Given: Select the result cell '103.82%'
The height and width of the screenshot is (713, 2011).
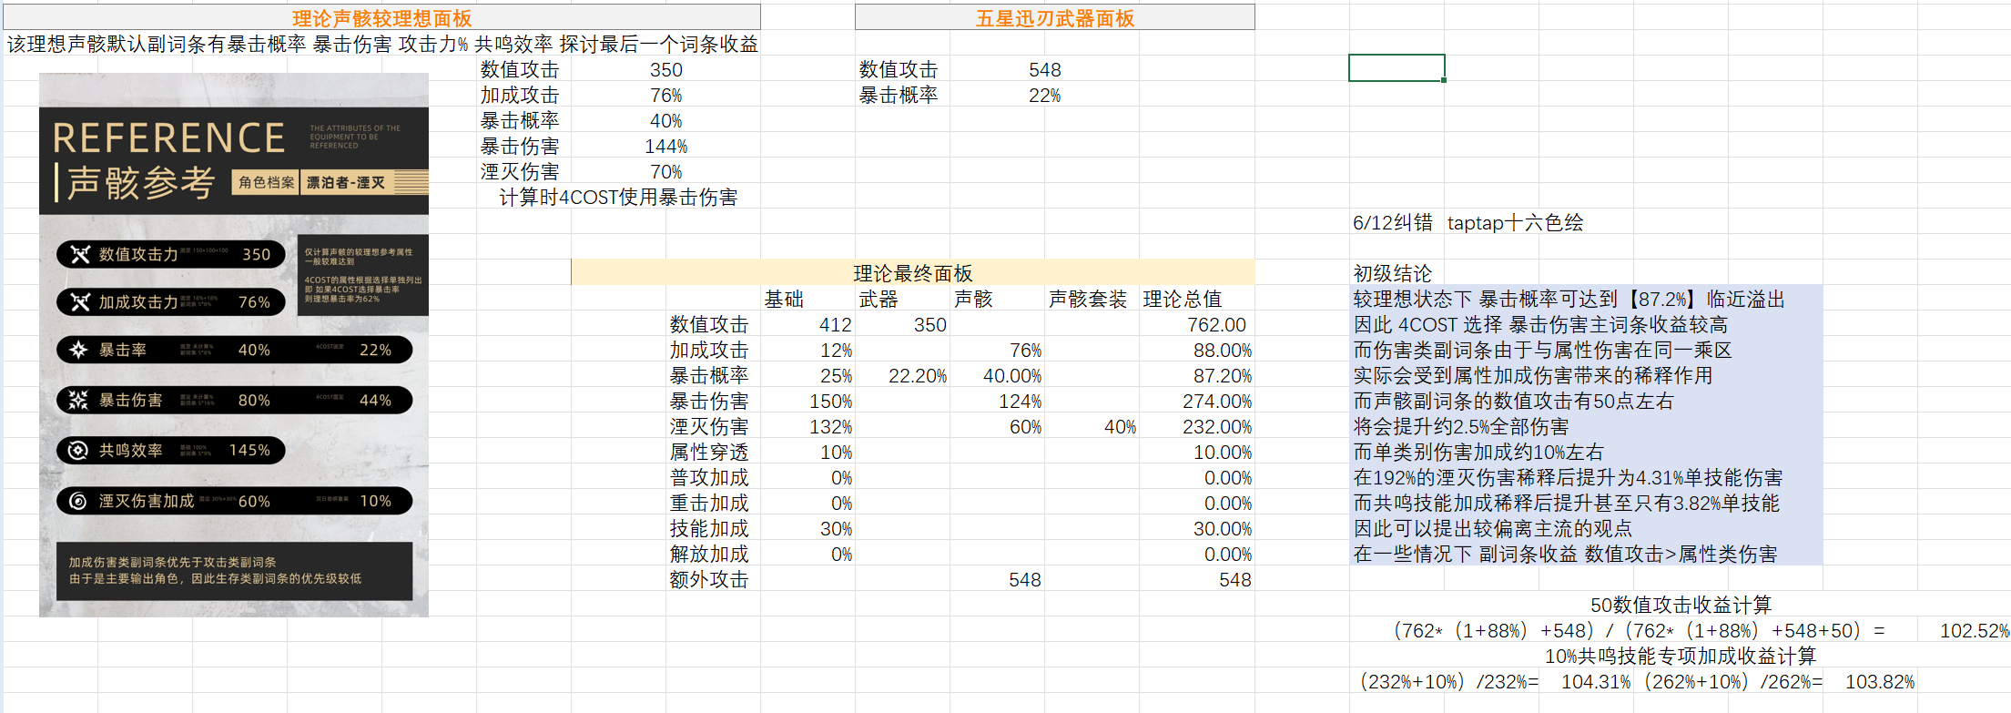Looking at the screenshot, I should [1879, 682].
